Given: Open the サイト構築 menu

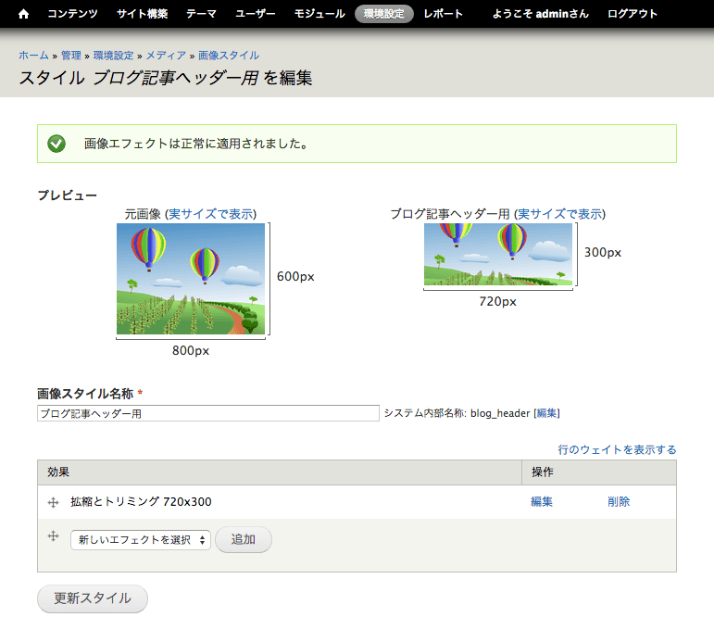Looking at the screenshot, I should click(142, 14).
